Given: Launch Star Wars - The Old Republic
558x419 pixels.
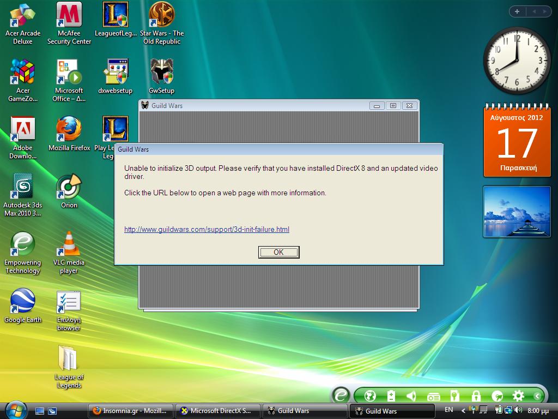Looking at the screenshot, I should 162,23.
